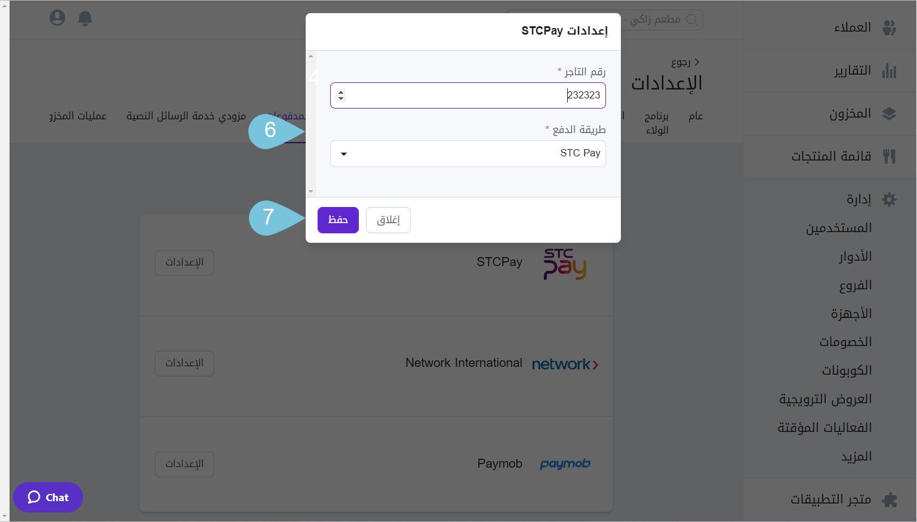The height and width of the screenshot is (522, 917).
Task: Close dialog using the إغلاق button
Action: (x=388, y=220)
